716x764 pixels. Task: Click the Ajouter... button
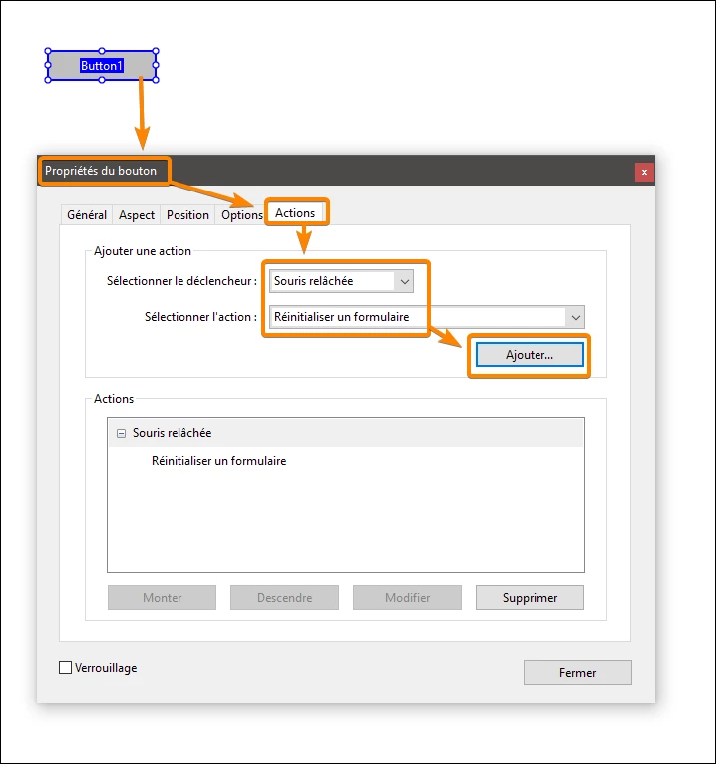click(x=530, y=355)
